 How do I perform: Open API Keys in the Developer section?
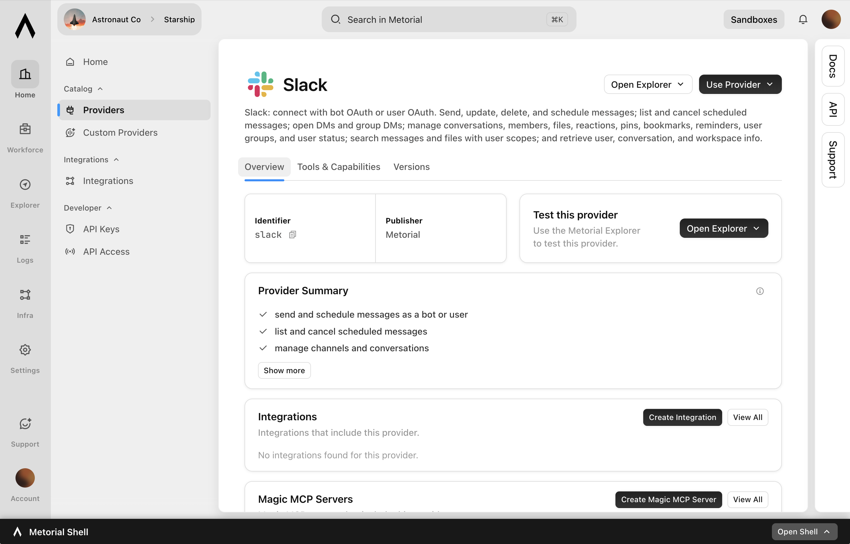134,229
